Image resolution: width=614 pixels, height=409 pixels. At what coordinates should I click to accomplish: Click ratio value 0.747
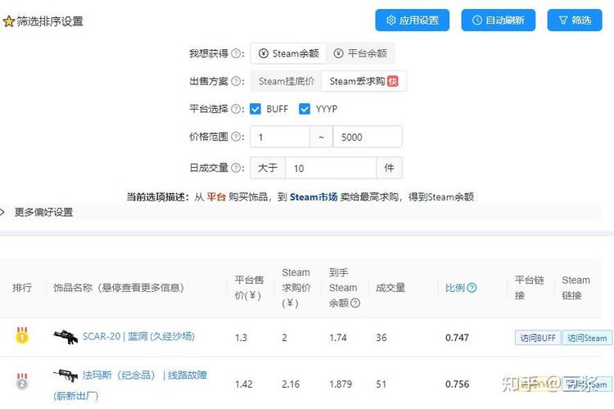[457, 337]
